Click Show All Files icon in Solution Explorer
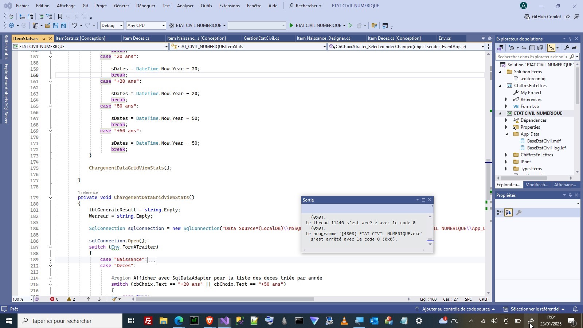583x328 pixels. [x=540, y=48]
